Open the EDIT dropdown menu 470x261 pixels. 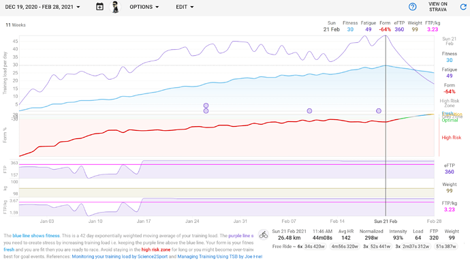click(x=185, y=7)
